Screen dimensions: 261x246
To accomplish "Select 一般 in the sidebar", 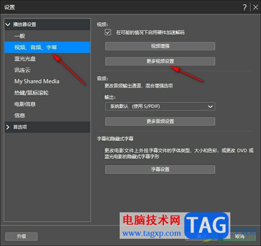I will coord(47,36).
